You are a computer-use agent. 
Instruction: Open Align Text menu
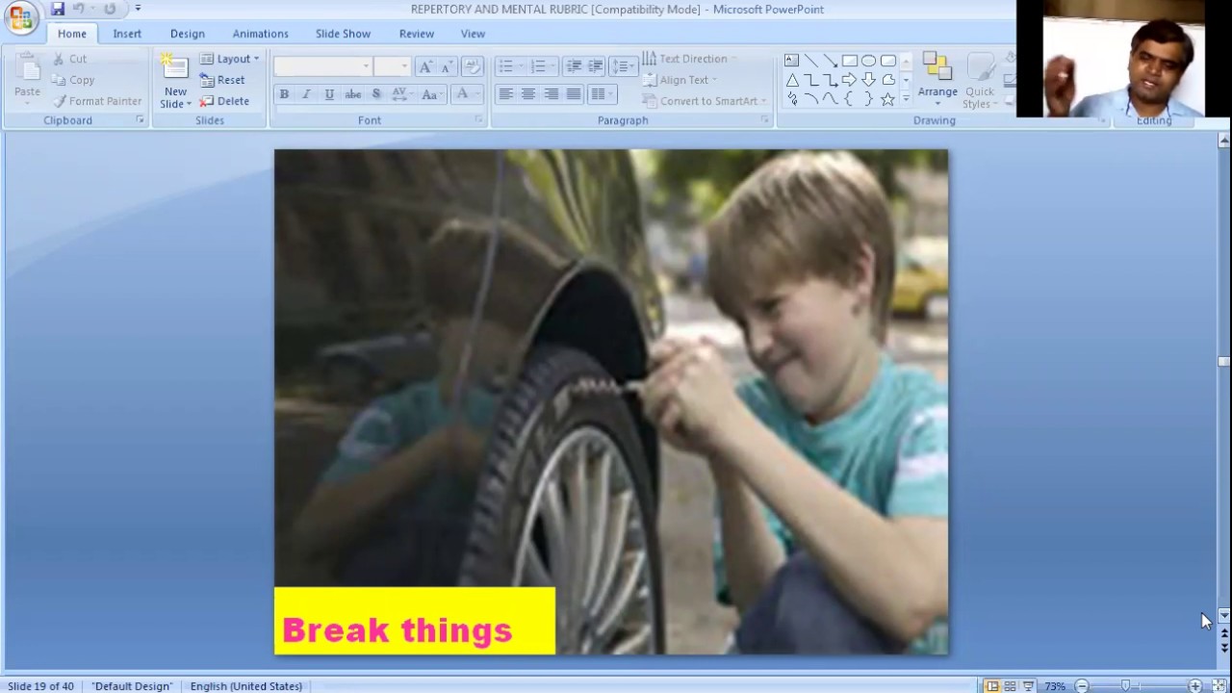pos(681,80)
